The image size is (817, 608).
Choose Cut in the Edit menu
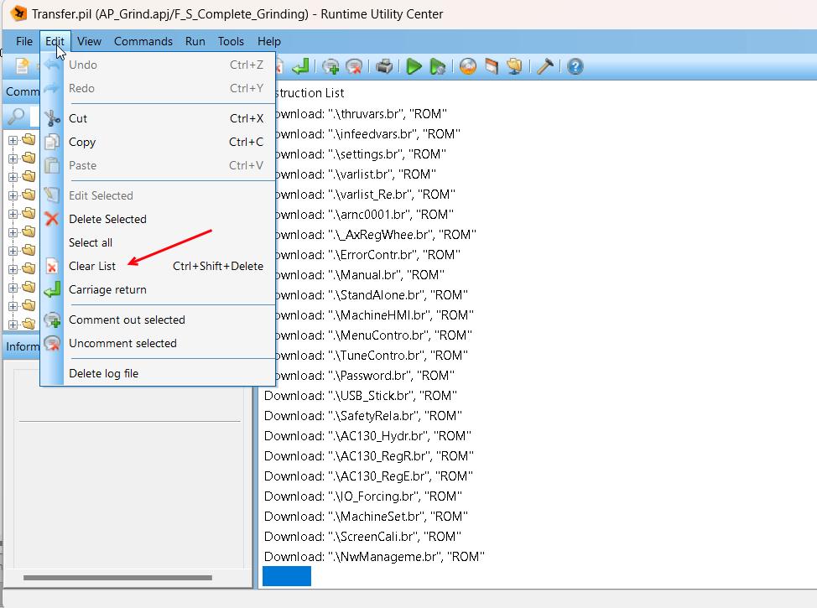click(158, 118)
